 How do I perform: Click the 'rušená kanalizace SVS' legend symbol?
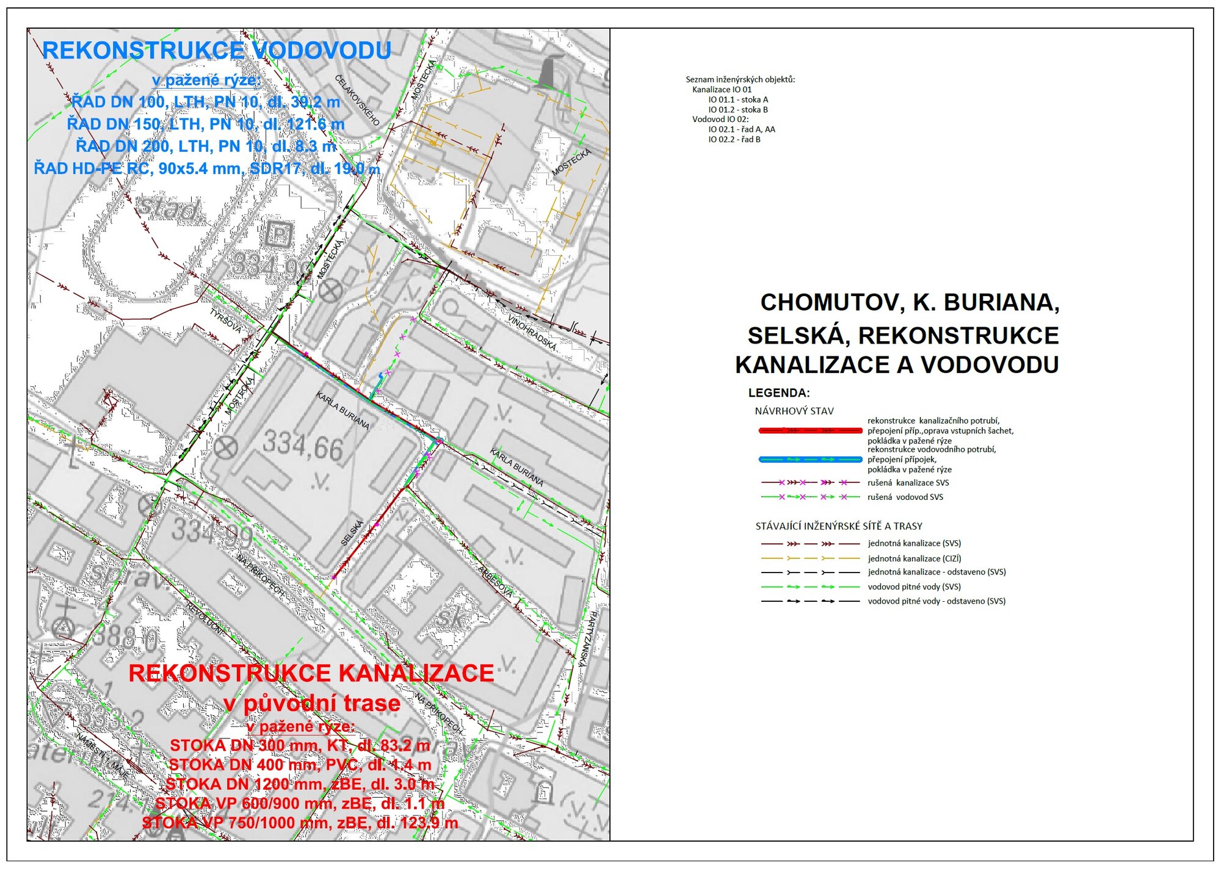(x=810, y=483)
